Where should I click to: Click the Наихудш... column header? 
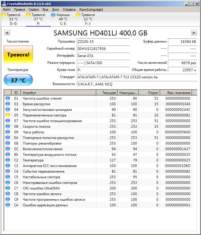point(128,93)
